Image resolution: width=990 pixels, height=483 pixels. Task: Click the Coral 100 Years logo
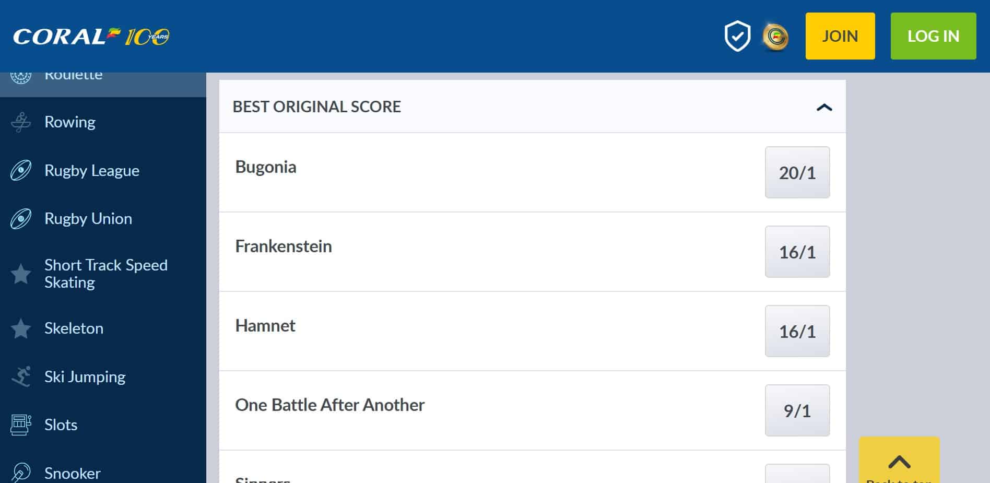click(x=91, y=36)
